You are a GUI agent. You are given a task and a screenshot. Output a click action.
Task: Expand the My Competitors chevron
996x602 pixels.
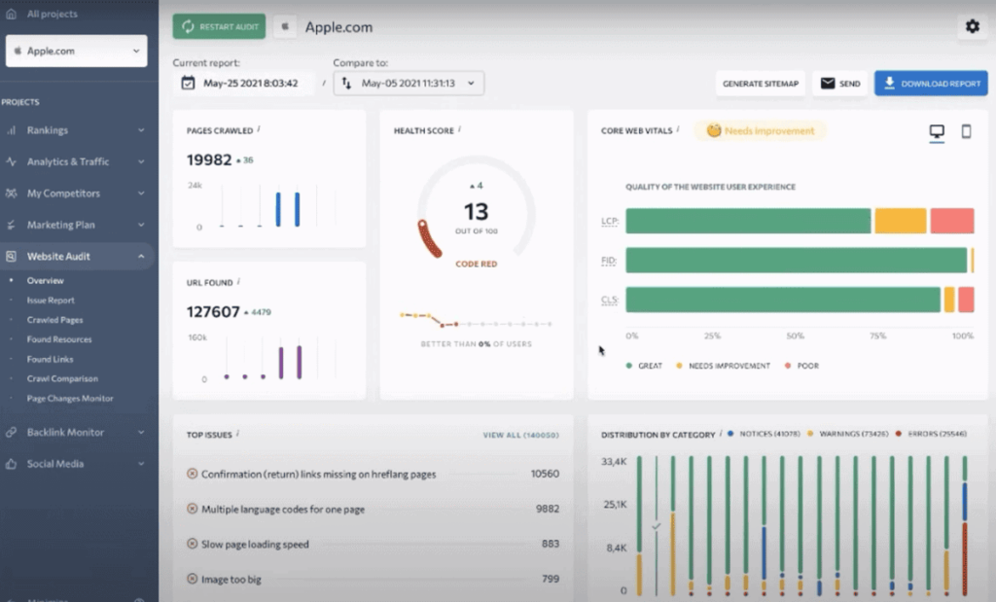point(141,193)
